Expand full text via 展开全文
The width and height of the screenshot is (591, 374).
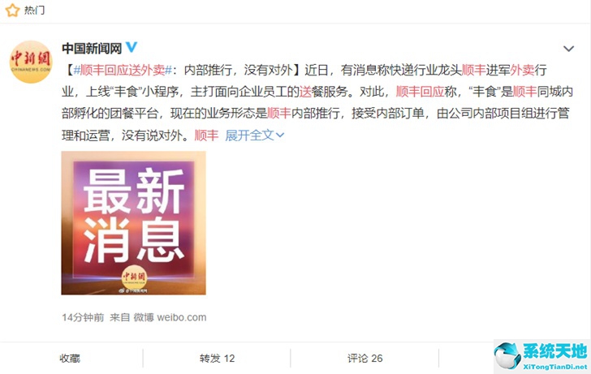pyautogui.click(x=249, y=135)
